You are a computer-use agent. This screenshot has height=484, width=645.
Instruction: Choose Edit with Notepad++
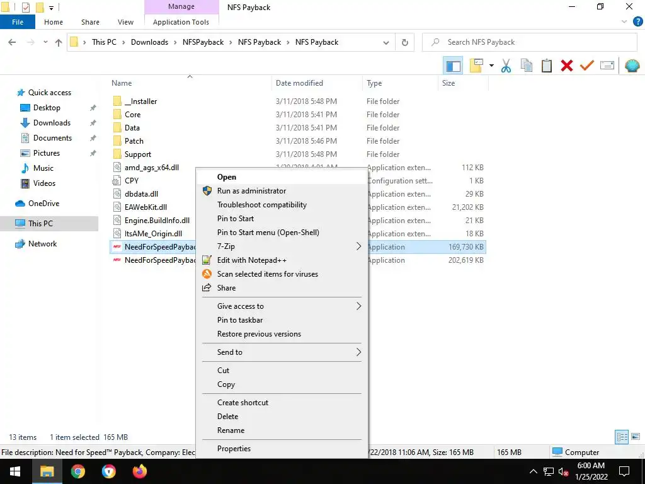(x=282, y=260)
